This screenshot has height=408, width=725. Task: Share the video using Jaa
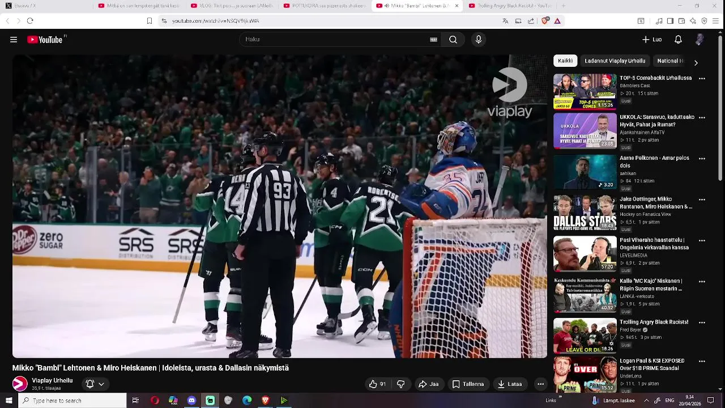coord(428,384)
